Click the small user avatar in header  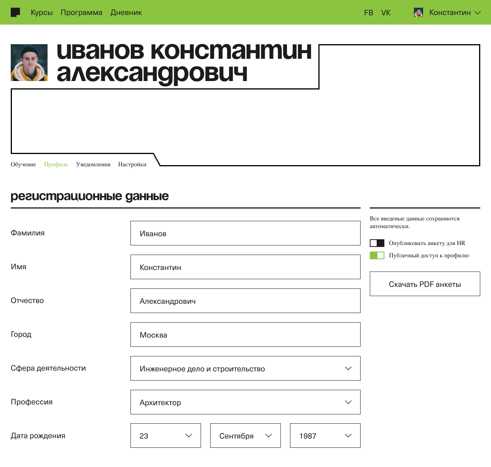(x=419, y=12)
